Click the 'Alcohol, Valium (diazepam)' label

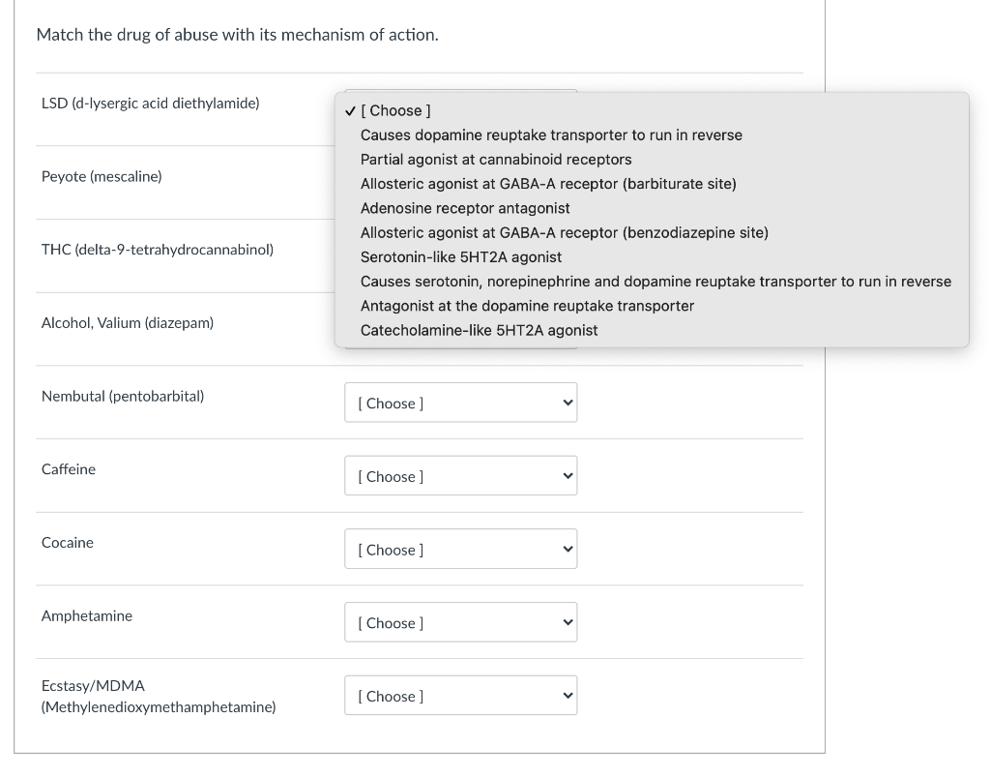point(128,322)
